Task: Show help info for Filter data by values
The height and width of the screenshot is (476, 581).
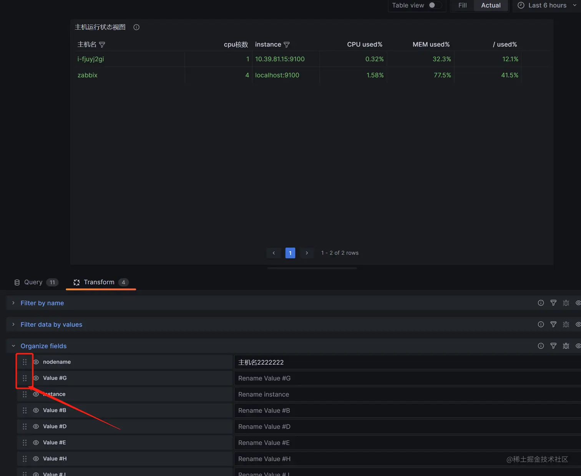Action: click(x=541, y=324)
